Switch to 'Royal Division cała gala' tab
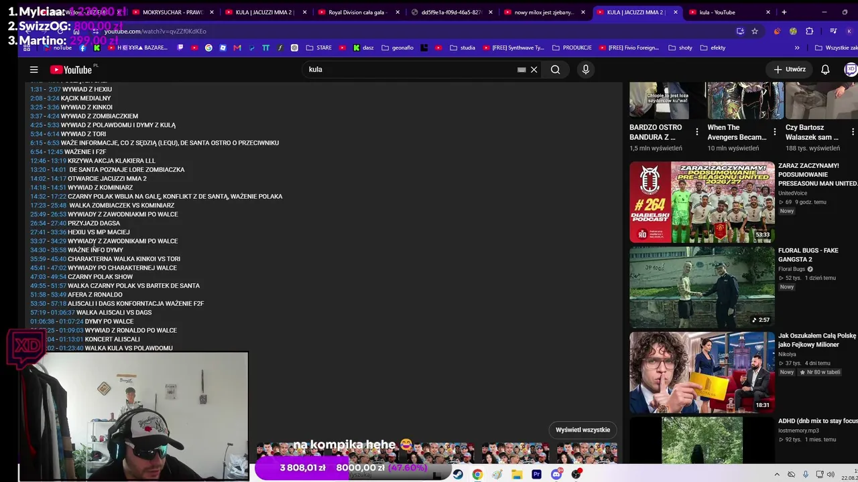This screenshot has width=858, height=482. pos(358,12)
